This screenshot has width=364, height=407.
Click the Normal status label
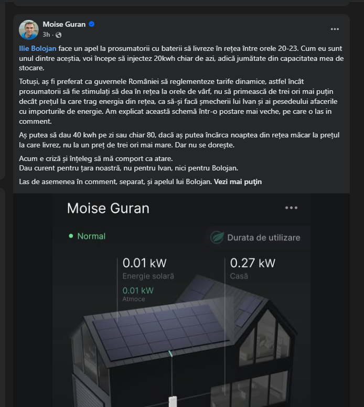coord(91,236)
